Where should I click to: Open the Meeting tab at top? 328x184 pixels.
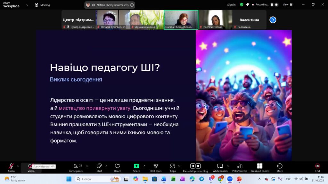point(43,5)
